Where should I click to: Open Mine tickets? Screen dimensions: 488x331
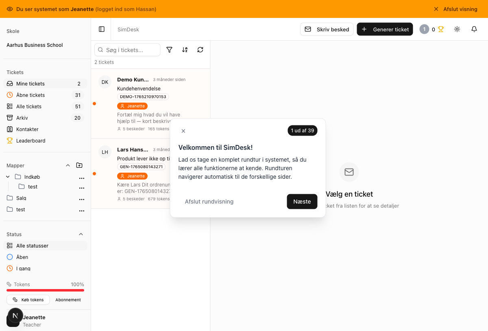[x=45, y=83]
